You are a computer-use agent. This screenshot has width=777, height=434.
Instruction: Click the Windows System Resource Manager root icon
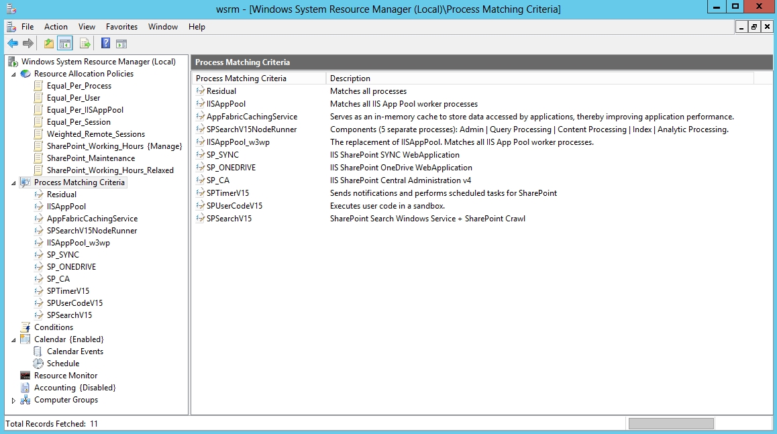tap(13, 62)
